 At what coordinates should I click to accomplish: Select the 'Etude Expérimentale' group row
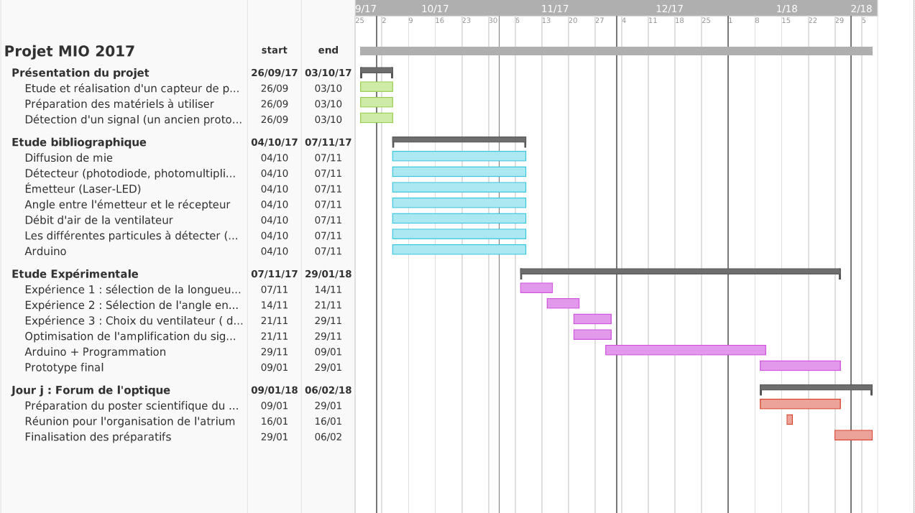tap(75, 274)
